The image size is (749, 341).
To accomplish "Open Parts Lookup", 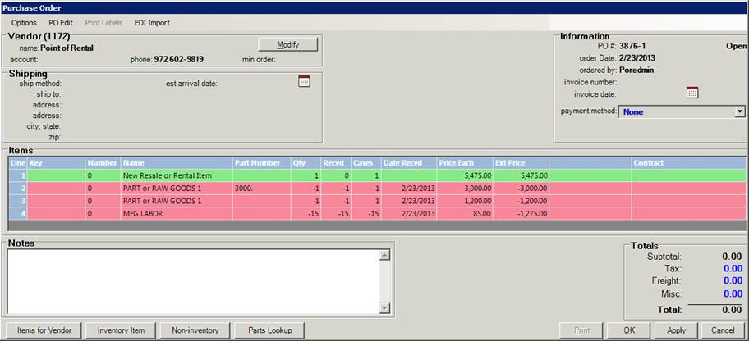I will tap(270, 330).
